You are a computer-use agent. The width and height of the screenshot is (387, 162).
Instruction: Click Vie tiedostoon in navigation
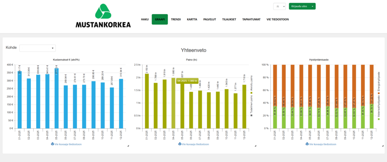coord(278,19)
